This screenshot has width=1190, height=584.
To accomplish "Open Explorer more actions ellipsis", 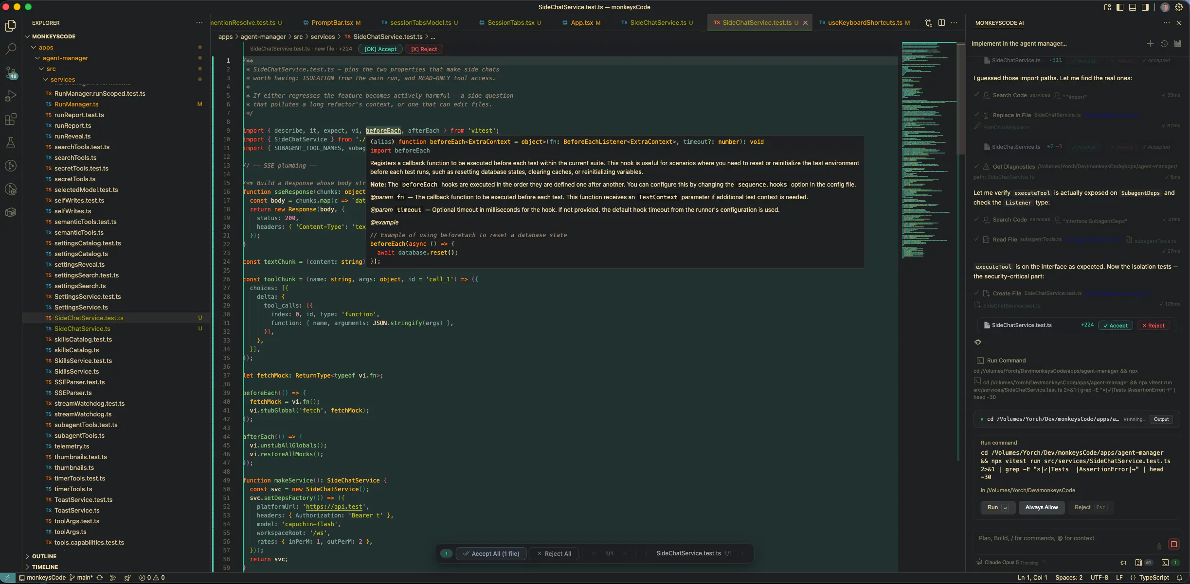I will (199, 23).
